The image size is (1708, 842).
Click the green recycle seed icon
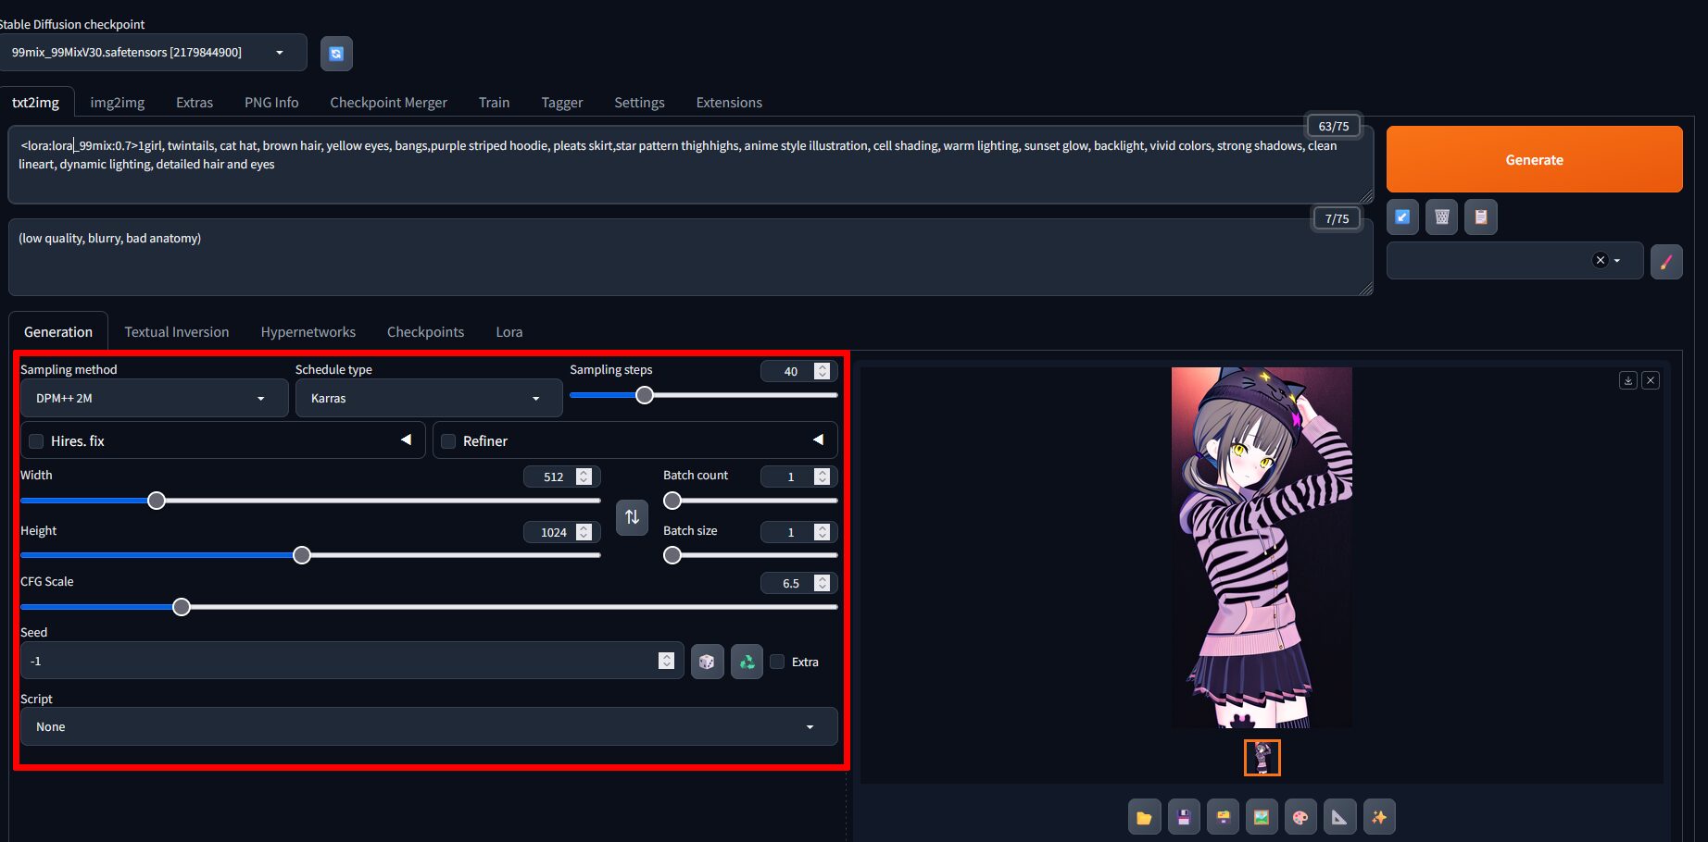[x=747, y=662]
